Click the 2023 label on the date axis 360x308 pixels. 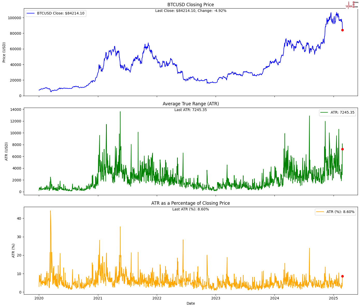pyautogui.click(x=216, y=298)
